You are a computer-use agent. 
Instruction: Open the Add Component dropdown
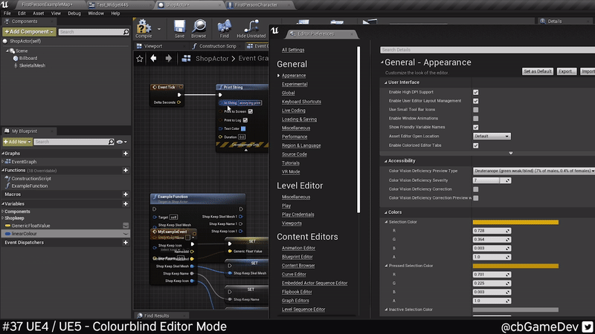pyautogui.click(x=28, y=32)
